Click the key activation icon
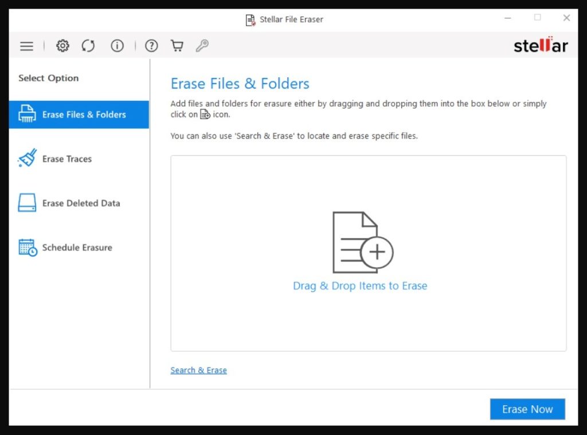Viewport: 587px width, 435px height. coord(202,46)
